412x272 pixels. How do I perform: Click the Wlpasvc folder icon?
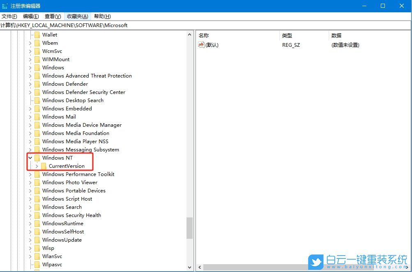click(37, 264)
